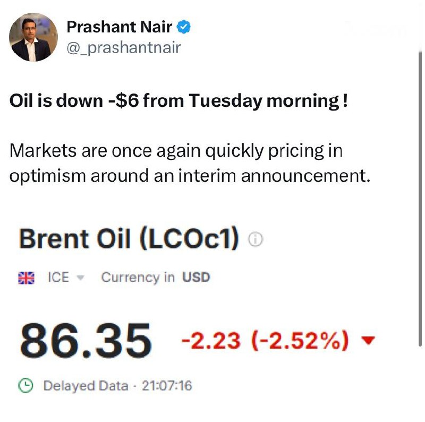The image size is (425, 422).
Task: Expand the gray arrow beside ICE
Action: tap(81, 278)
